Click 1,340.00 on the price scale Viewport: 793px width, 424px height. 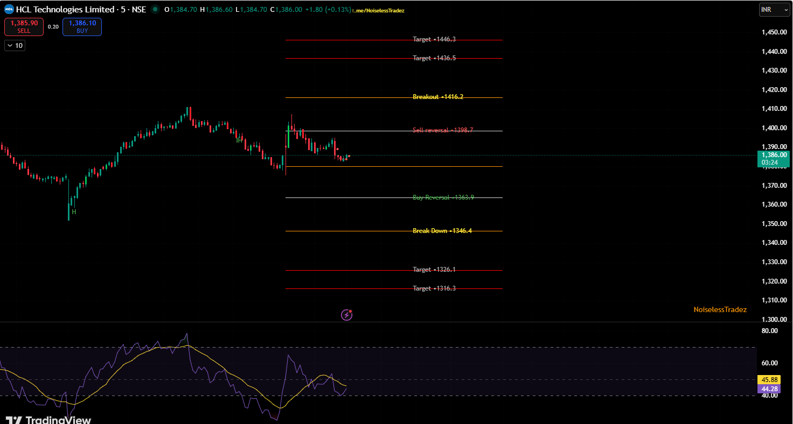(774, 243)
